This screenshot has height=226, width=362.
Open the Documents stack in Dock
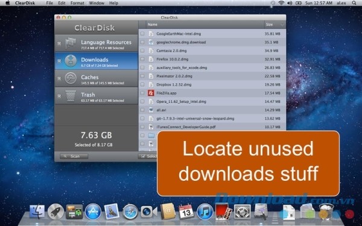[x=308, y=212]
